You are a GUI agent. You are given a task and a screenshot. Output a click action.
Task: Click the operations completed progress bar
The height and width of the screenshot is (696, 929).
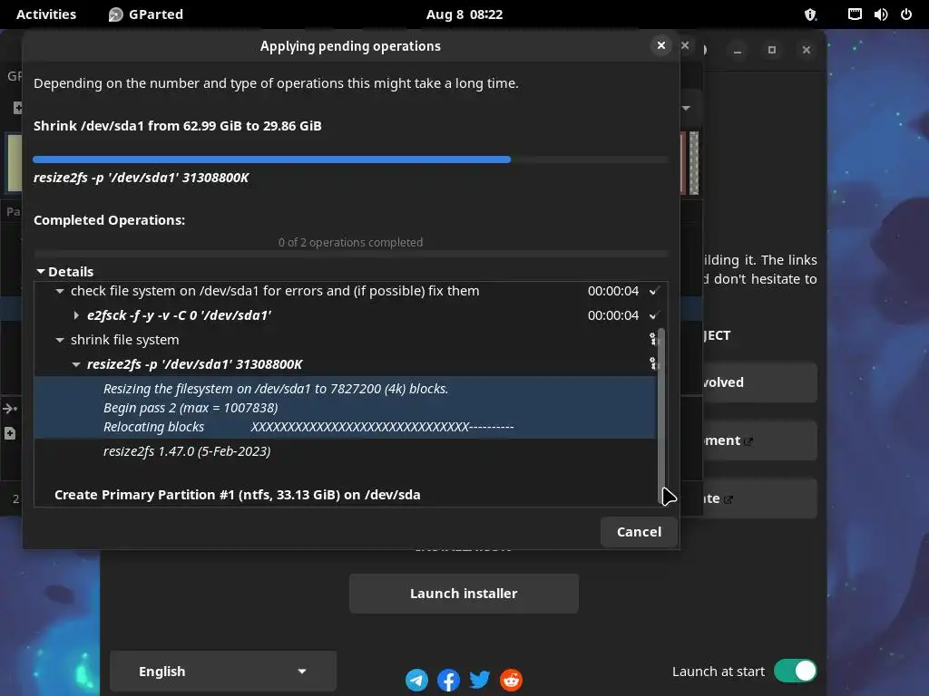350,254
